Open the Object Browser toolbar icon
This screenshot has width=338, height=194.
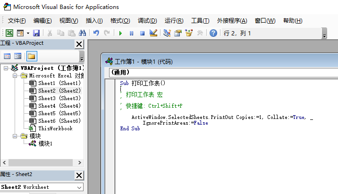click(189, 33)
